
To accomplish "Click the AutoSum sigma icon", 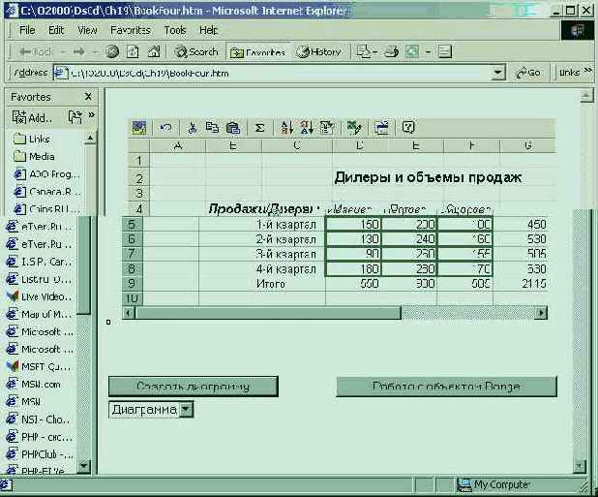I will [259, 127].
